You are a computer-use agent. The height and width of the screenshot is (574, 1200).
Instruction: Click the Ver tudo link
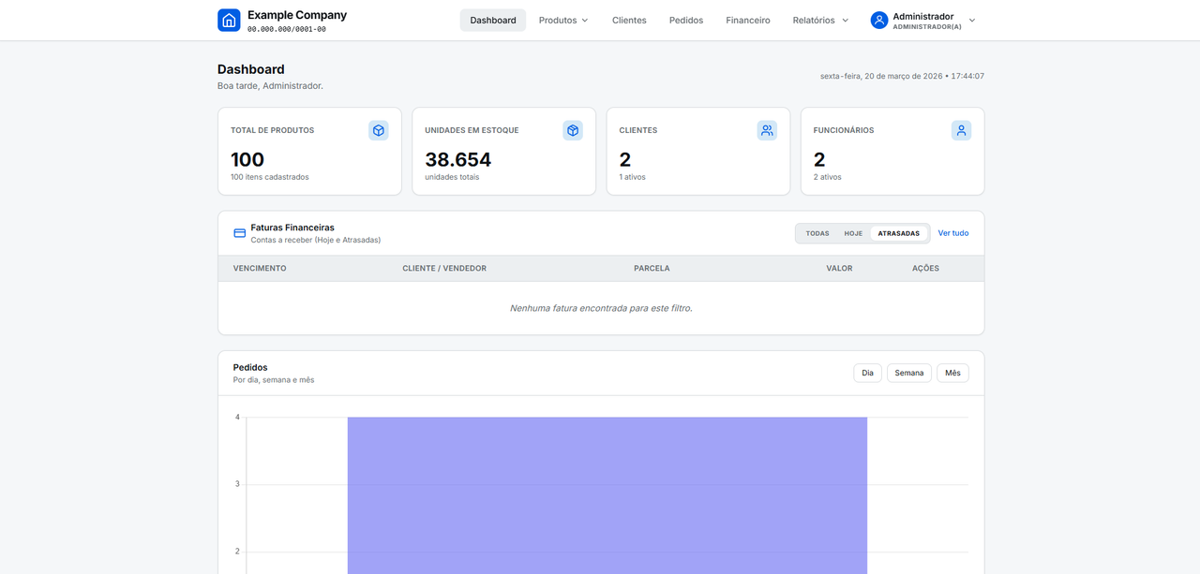point(953,233)
